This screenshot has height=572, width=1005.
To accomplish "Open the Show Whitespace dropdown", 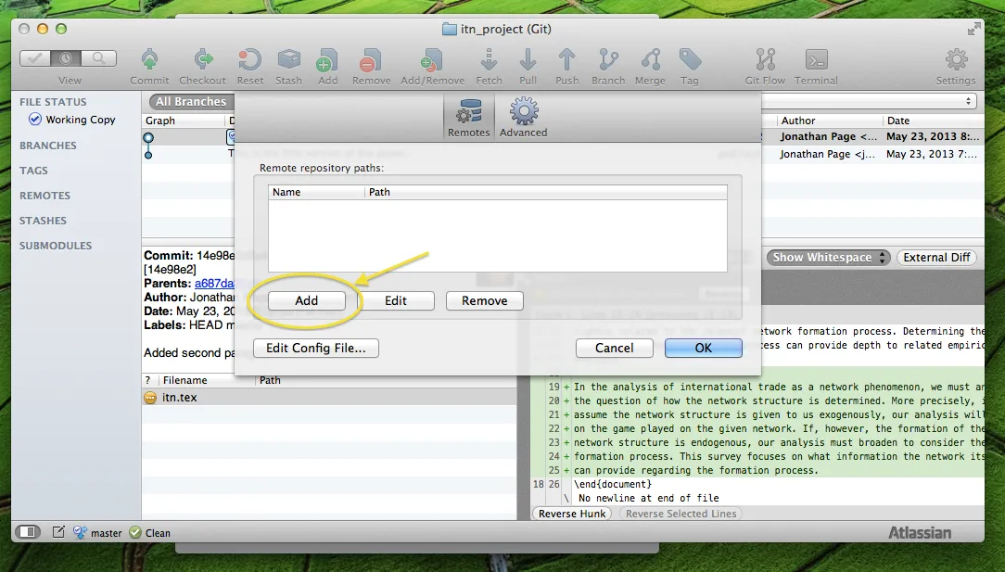I will 827,258.
